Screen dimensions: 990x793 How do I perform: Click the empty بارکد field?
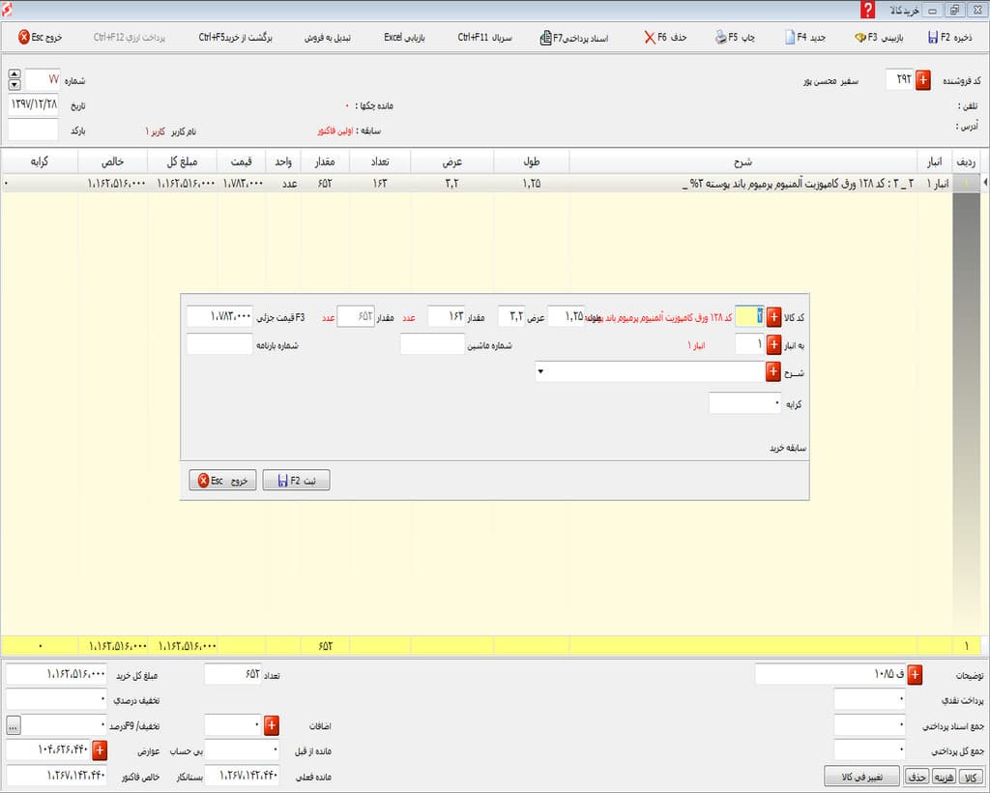(x=34, y=130)
